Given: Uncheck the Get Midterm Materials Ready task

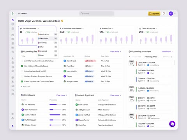Looking at the screenshot, I should point(22,66).
